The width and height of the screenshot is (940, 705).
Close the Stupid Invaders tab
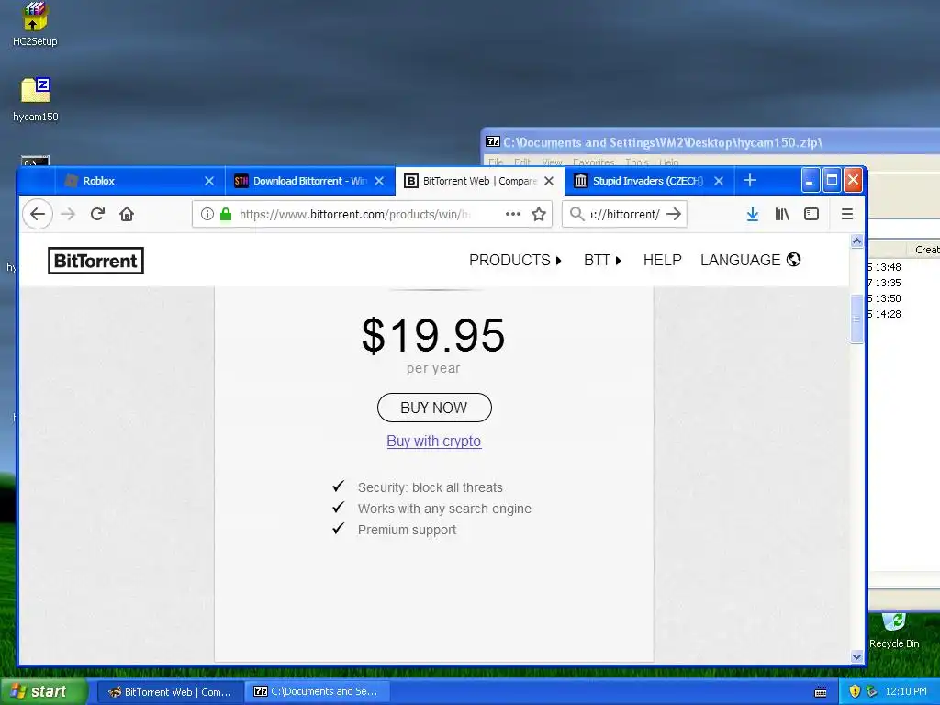(x=719, y=181)
